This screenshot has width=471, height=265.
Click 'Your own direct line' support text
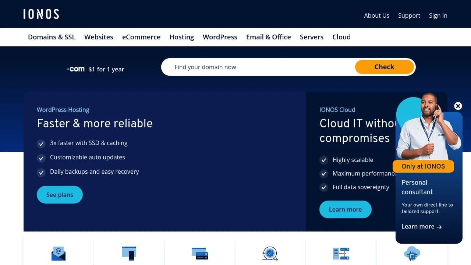[x=427, y=208]
